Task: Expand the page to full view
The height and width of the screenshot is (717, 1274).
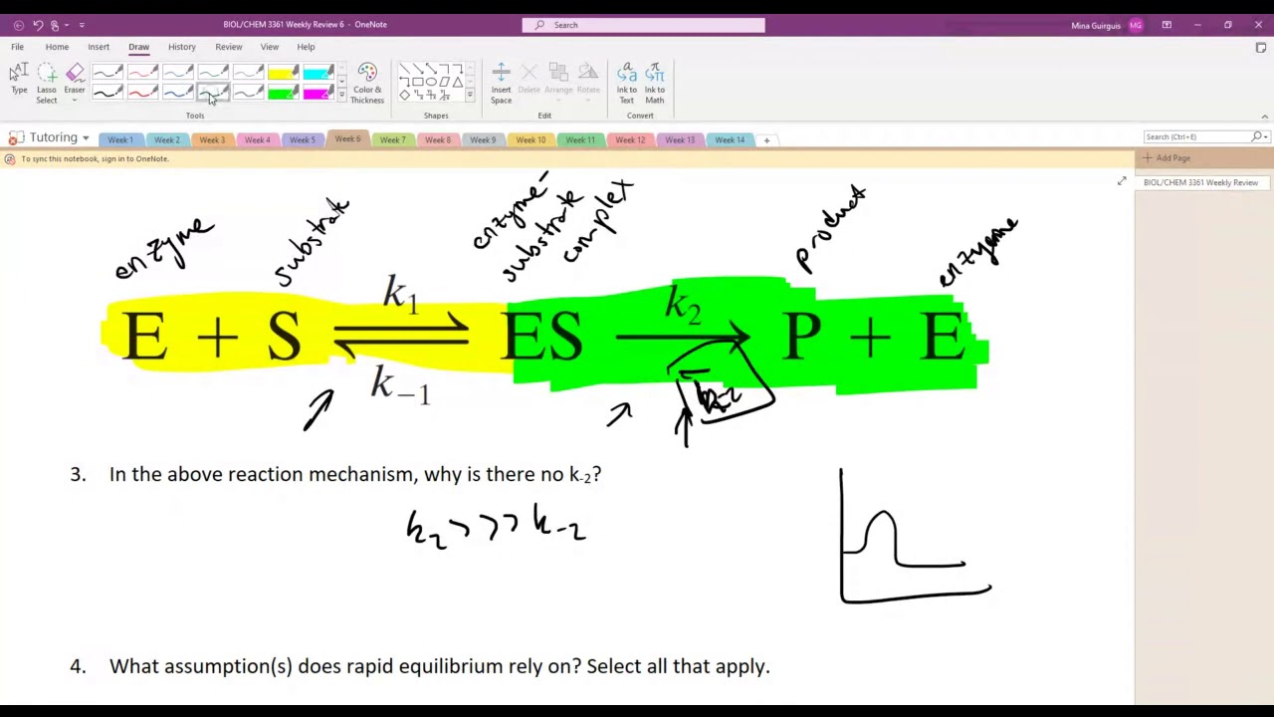Action: pyautogui.click(x=1122, y=181)
